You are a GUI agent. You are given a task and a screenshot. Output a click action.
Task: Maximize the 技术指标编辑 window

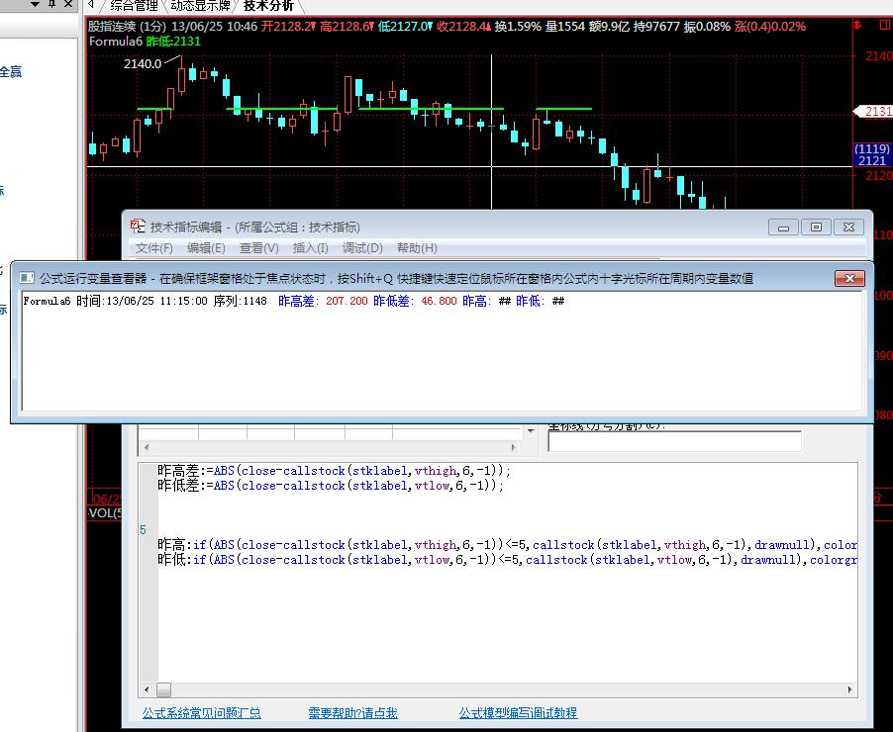816,228
